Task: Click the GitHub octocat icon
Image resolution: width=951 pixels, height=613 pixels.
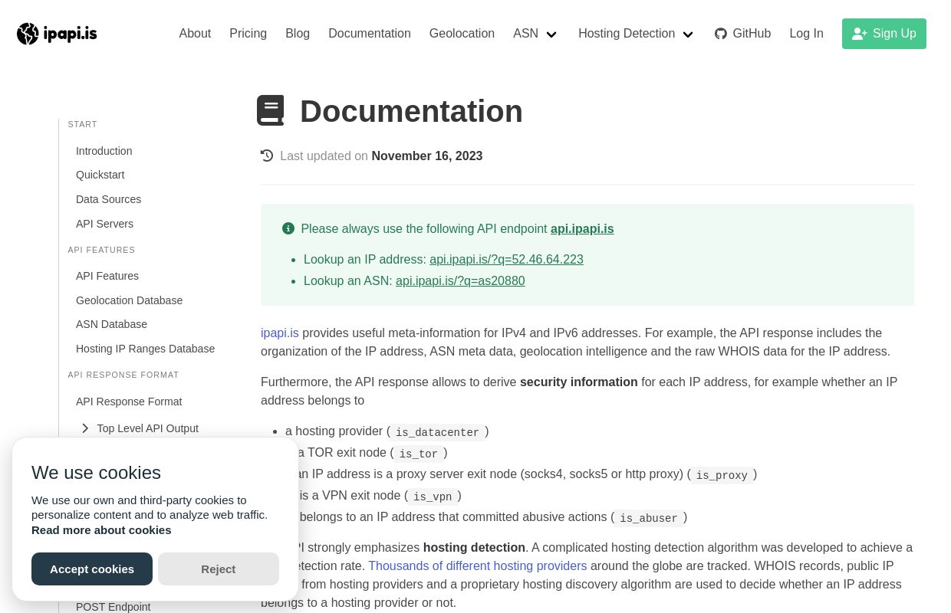Action: pyautogui.click(x=721, y=34)
